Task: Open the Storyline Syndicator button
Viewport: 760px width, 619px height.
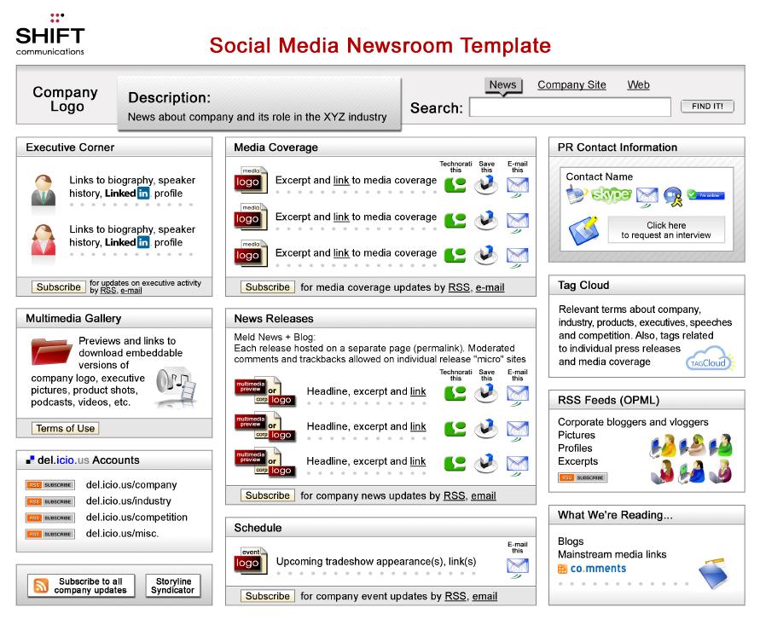Action: (x=172, y=586)
